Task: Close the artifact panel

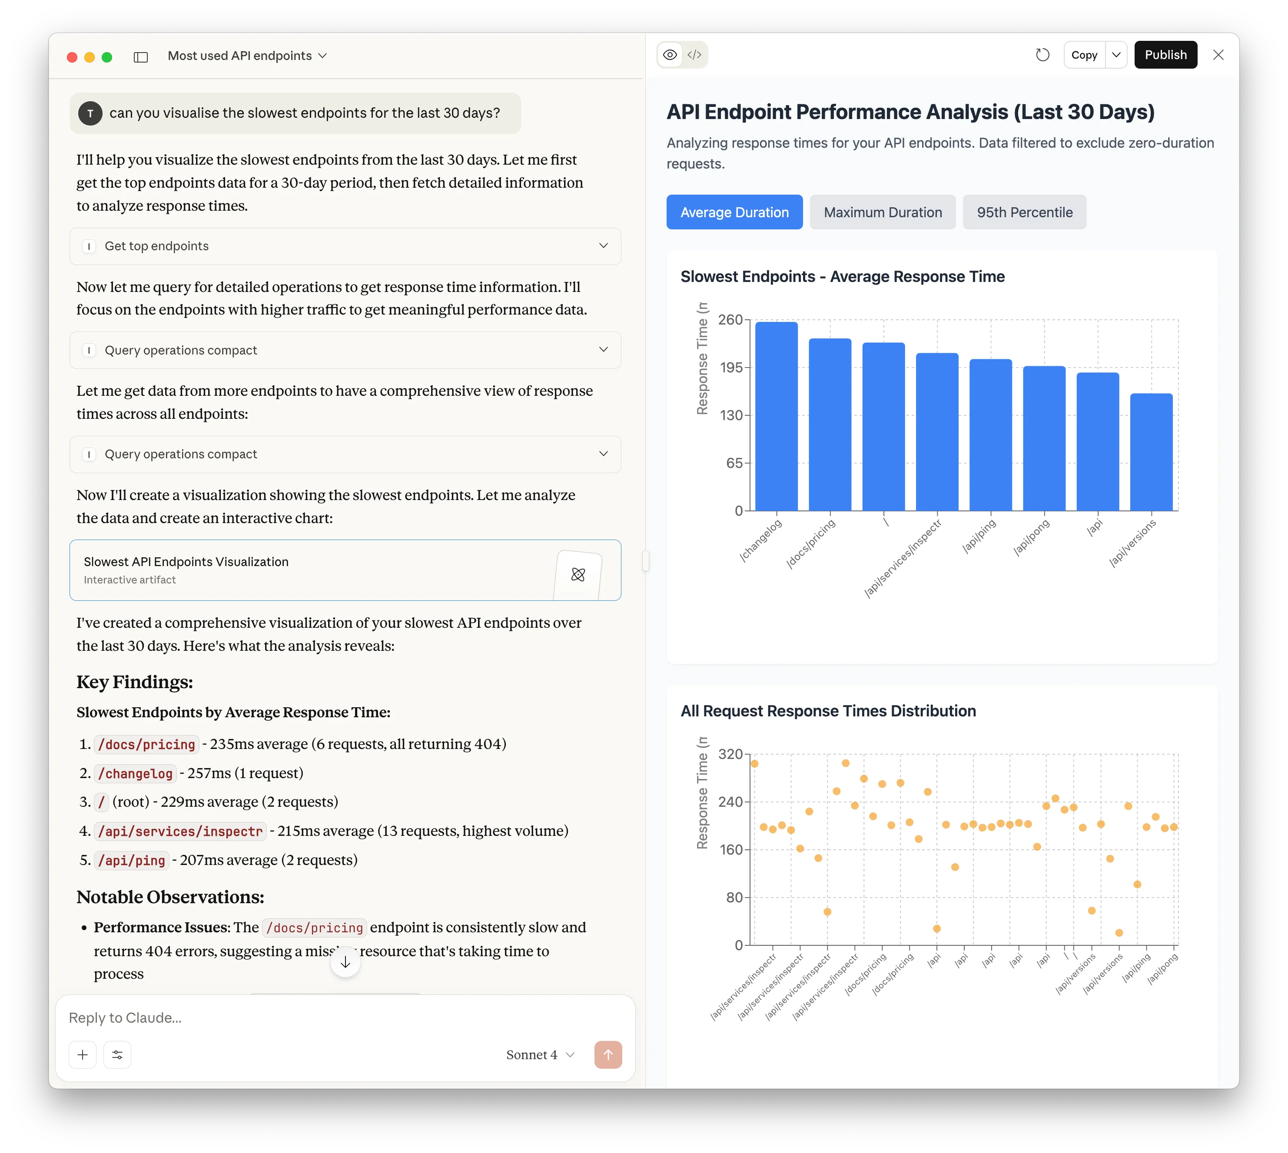Action: click(x=1218, y=55)
